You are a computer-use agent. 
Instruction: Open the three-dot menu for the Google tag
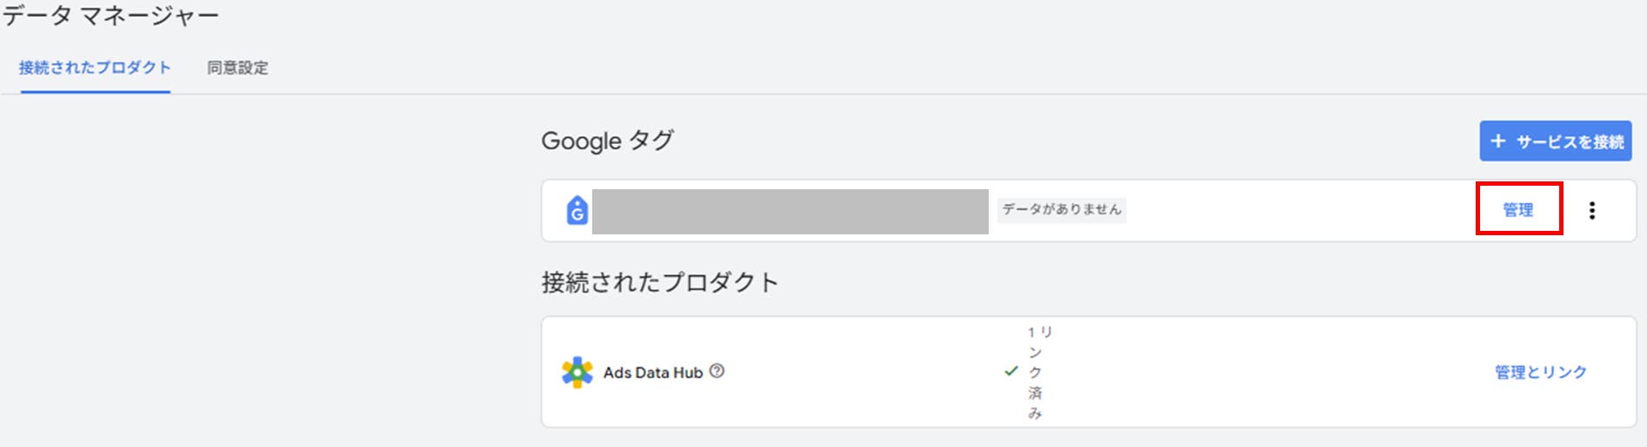coord(1591,210)
